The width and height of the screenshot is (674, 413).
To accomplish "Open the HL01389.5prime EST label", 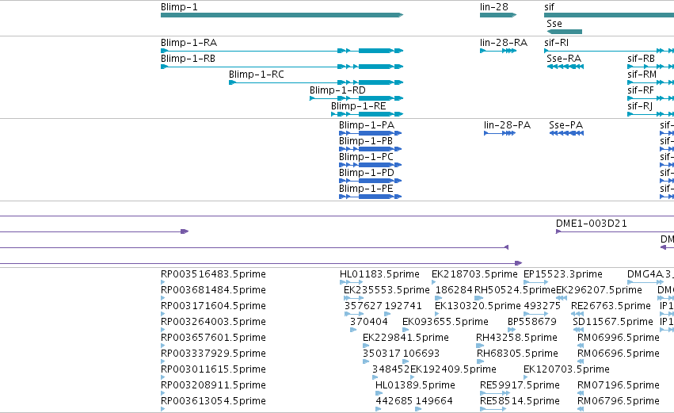I will click(x=415, y=386).
